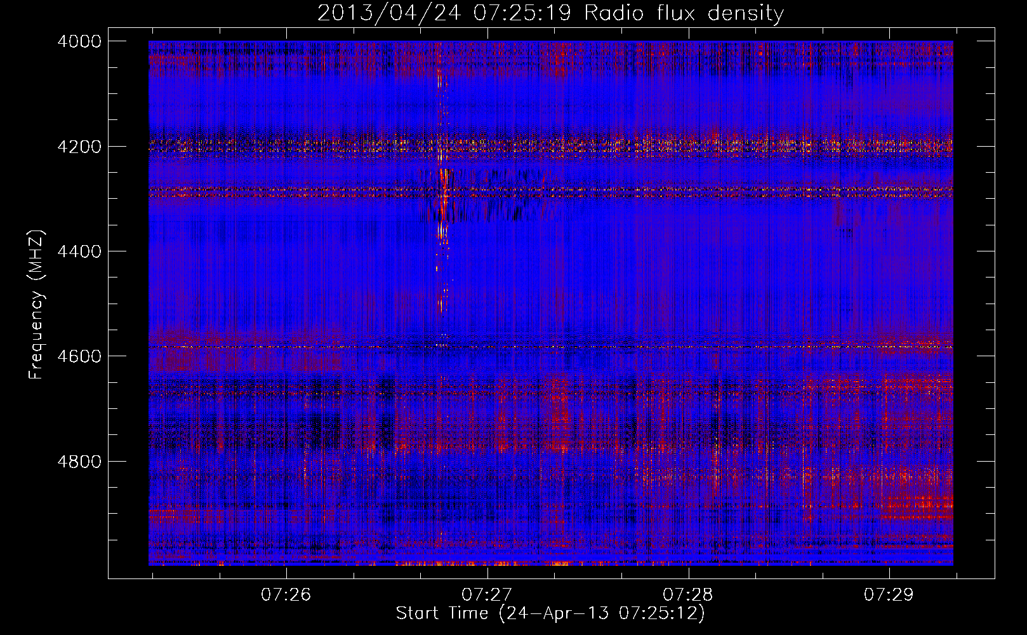Select the 4200 frequency axis label
Image resolution: width=1027 pixels, height=635 pixels.
(x=79, y=146)
